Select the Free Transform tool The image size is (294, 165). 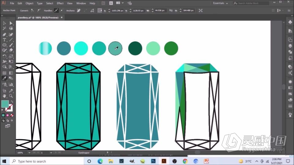click(x=11, y=61)
